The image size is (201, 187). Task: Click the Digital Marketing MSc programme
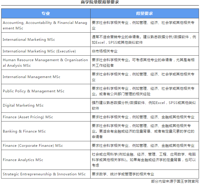[x=23, y=105]
